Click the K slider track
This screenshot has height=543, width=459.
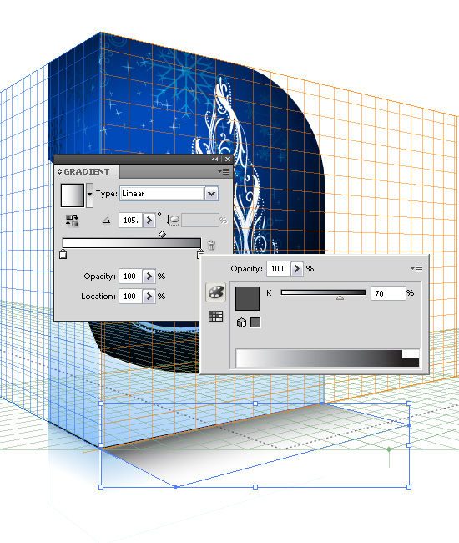tap(323, 292)
